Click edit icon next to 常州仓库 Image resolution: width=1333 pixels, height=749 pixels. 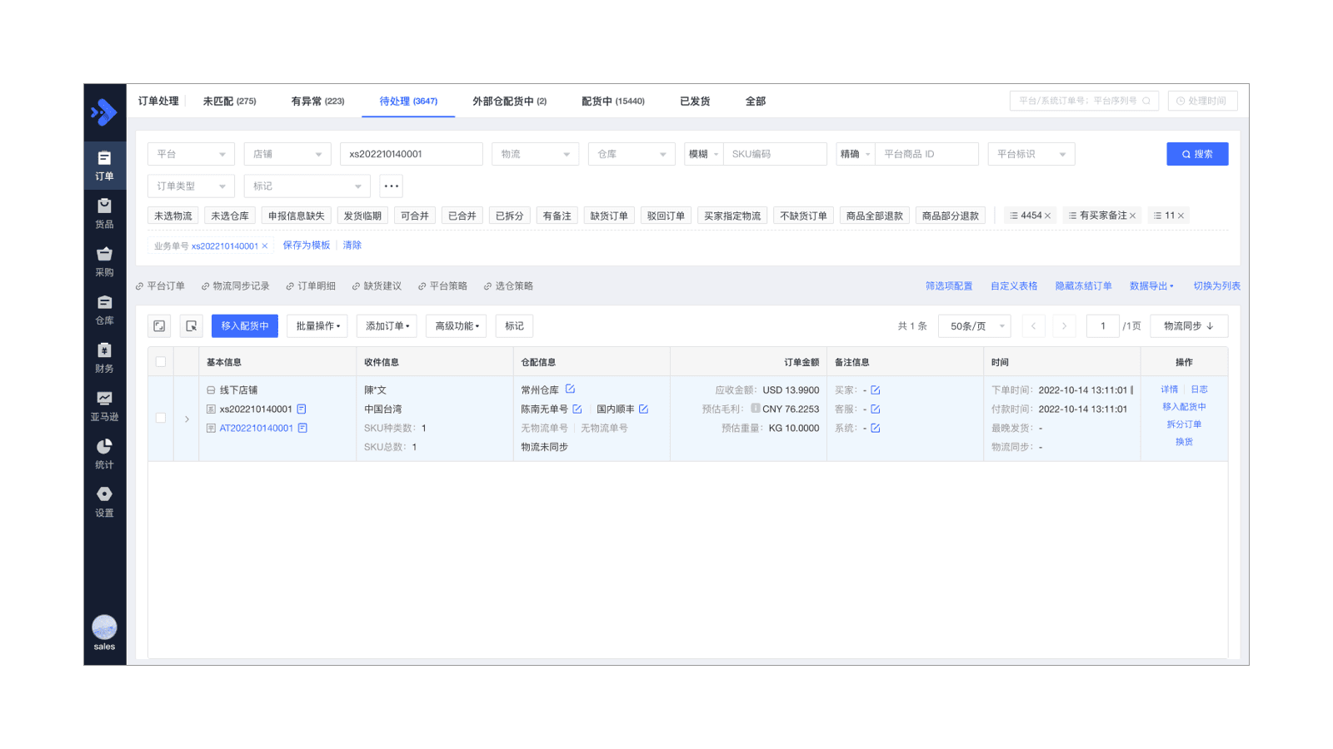(x=570, y=389)
